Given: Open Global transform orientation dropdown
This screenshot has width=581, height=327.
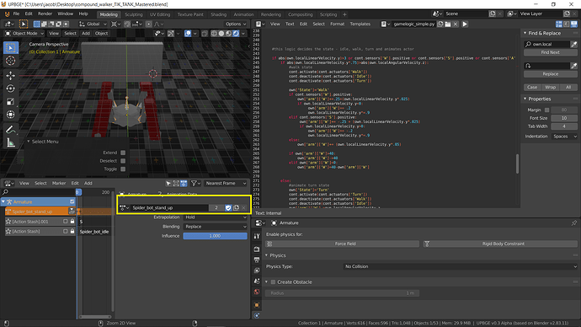Looking at the screenshot, I should (93, 24).
